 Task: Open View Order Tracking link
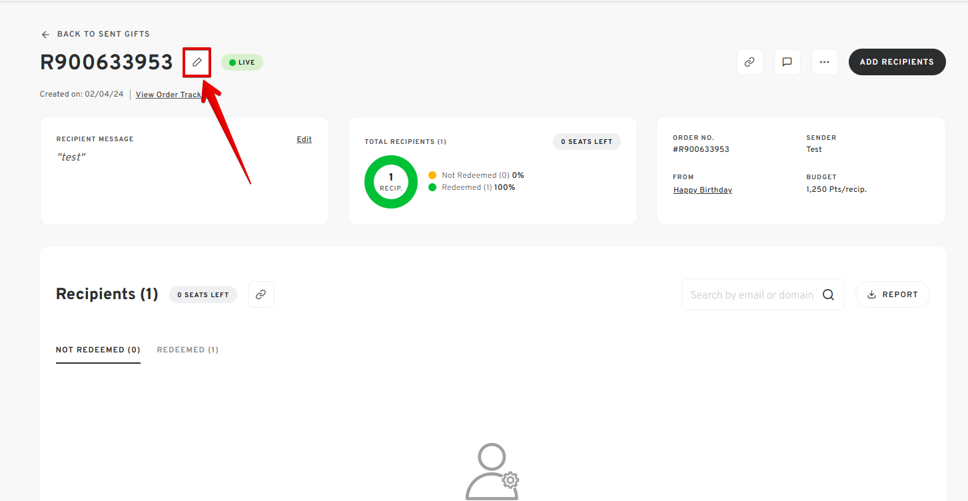pos(168,95)
